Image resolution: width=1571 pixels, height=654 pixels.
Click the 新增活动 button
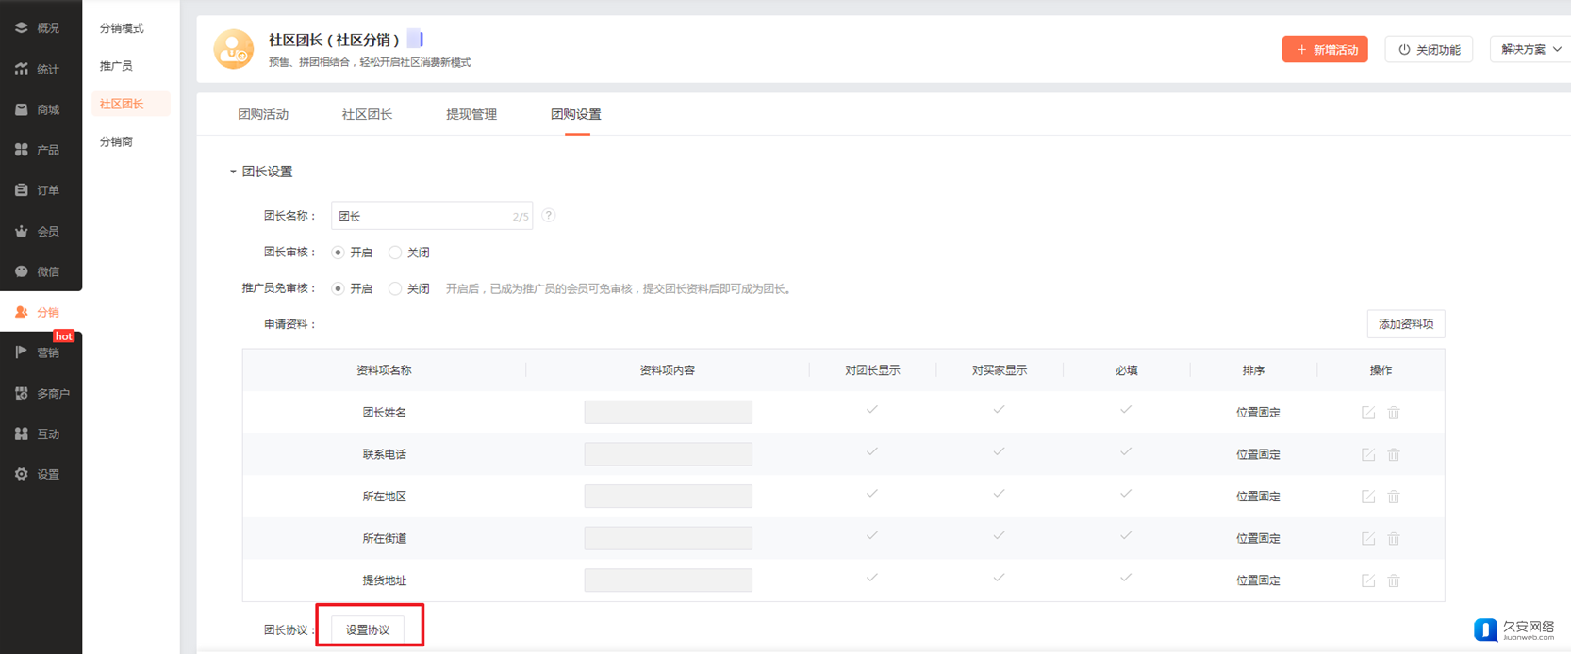(1325, 49)
